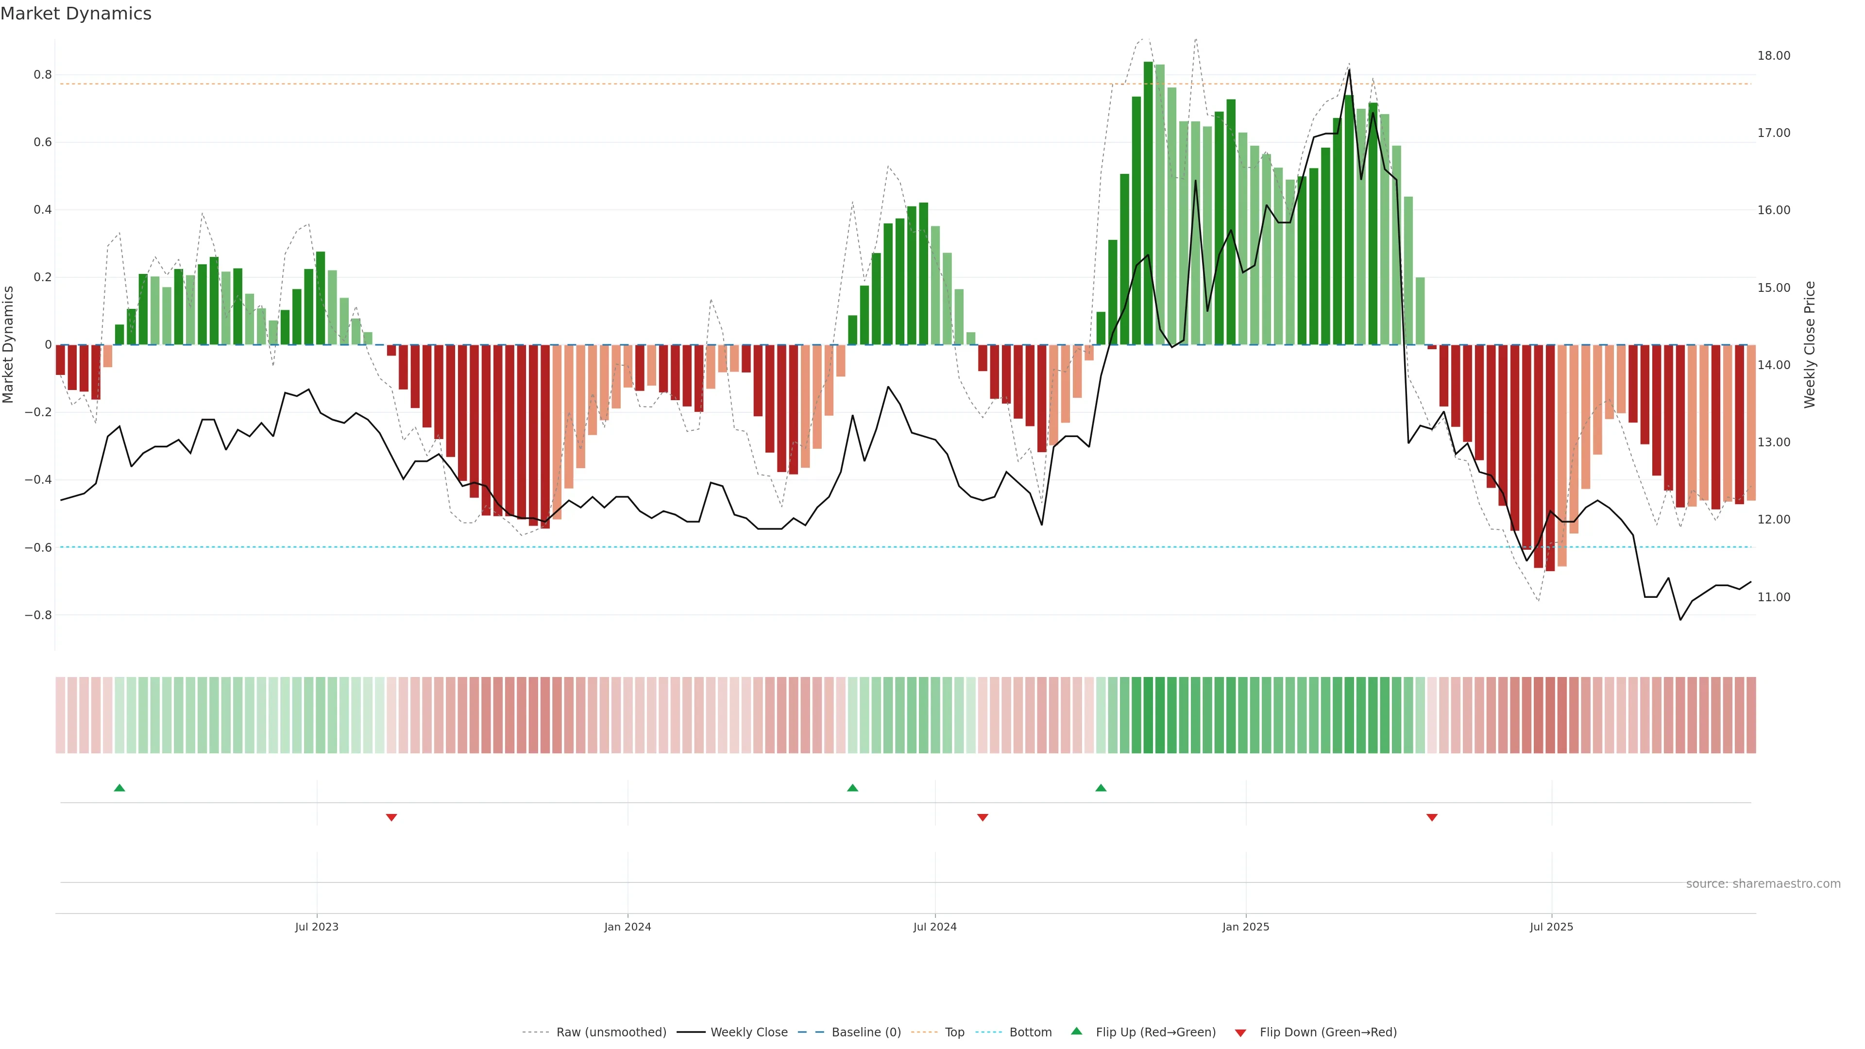Click the Jul 2023 x-axis label
The height and width of the screenshot is (1049, 1865).
316,927
